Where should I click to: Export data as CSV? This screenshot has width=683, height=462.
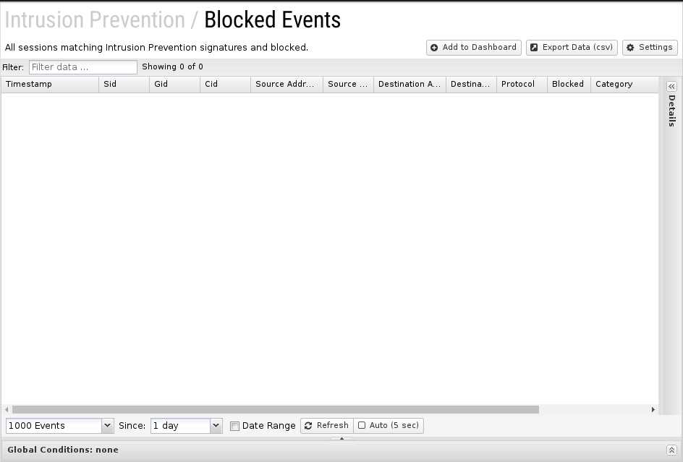click(571, 48)
